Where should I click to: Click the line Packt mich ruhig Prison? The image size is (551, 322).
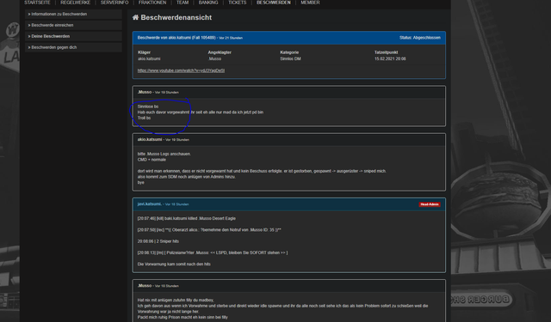[183, 318]
